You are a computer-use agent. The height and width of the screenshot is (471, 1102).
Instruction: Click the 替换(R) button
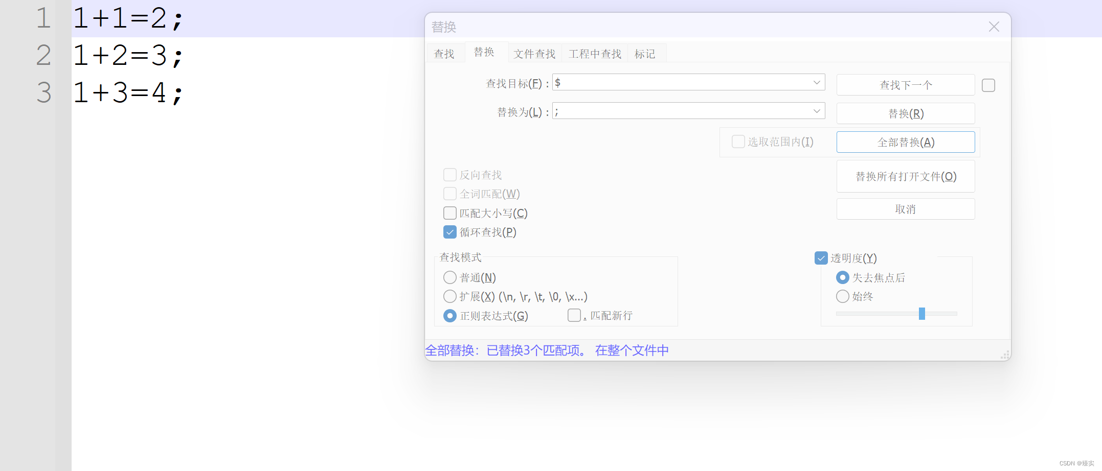pos(906,113)
